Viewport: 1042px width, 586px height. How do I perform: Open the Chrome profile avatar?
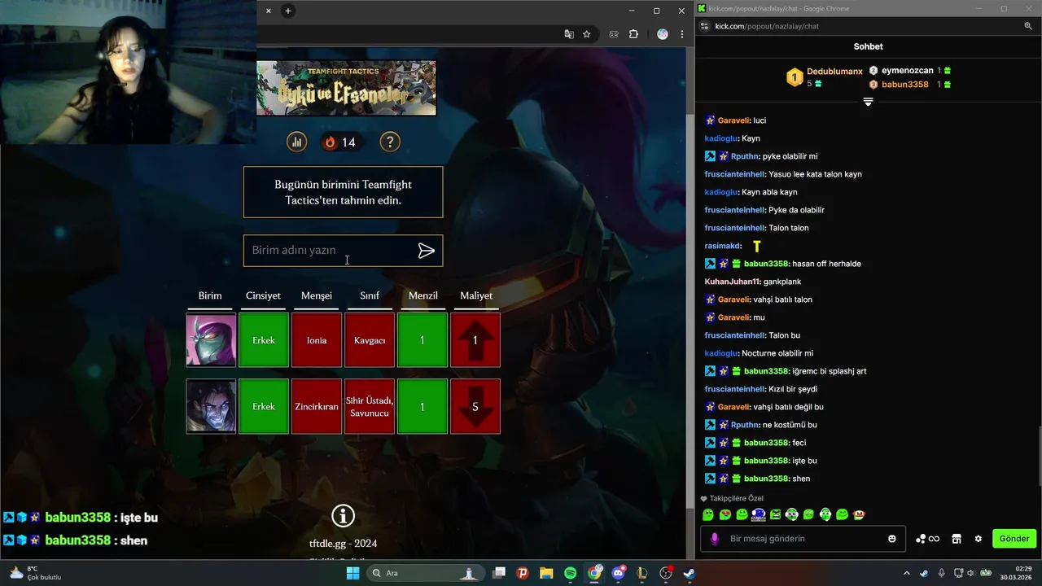[662, 34]
